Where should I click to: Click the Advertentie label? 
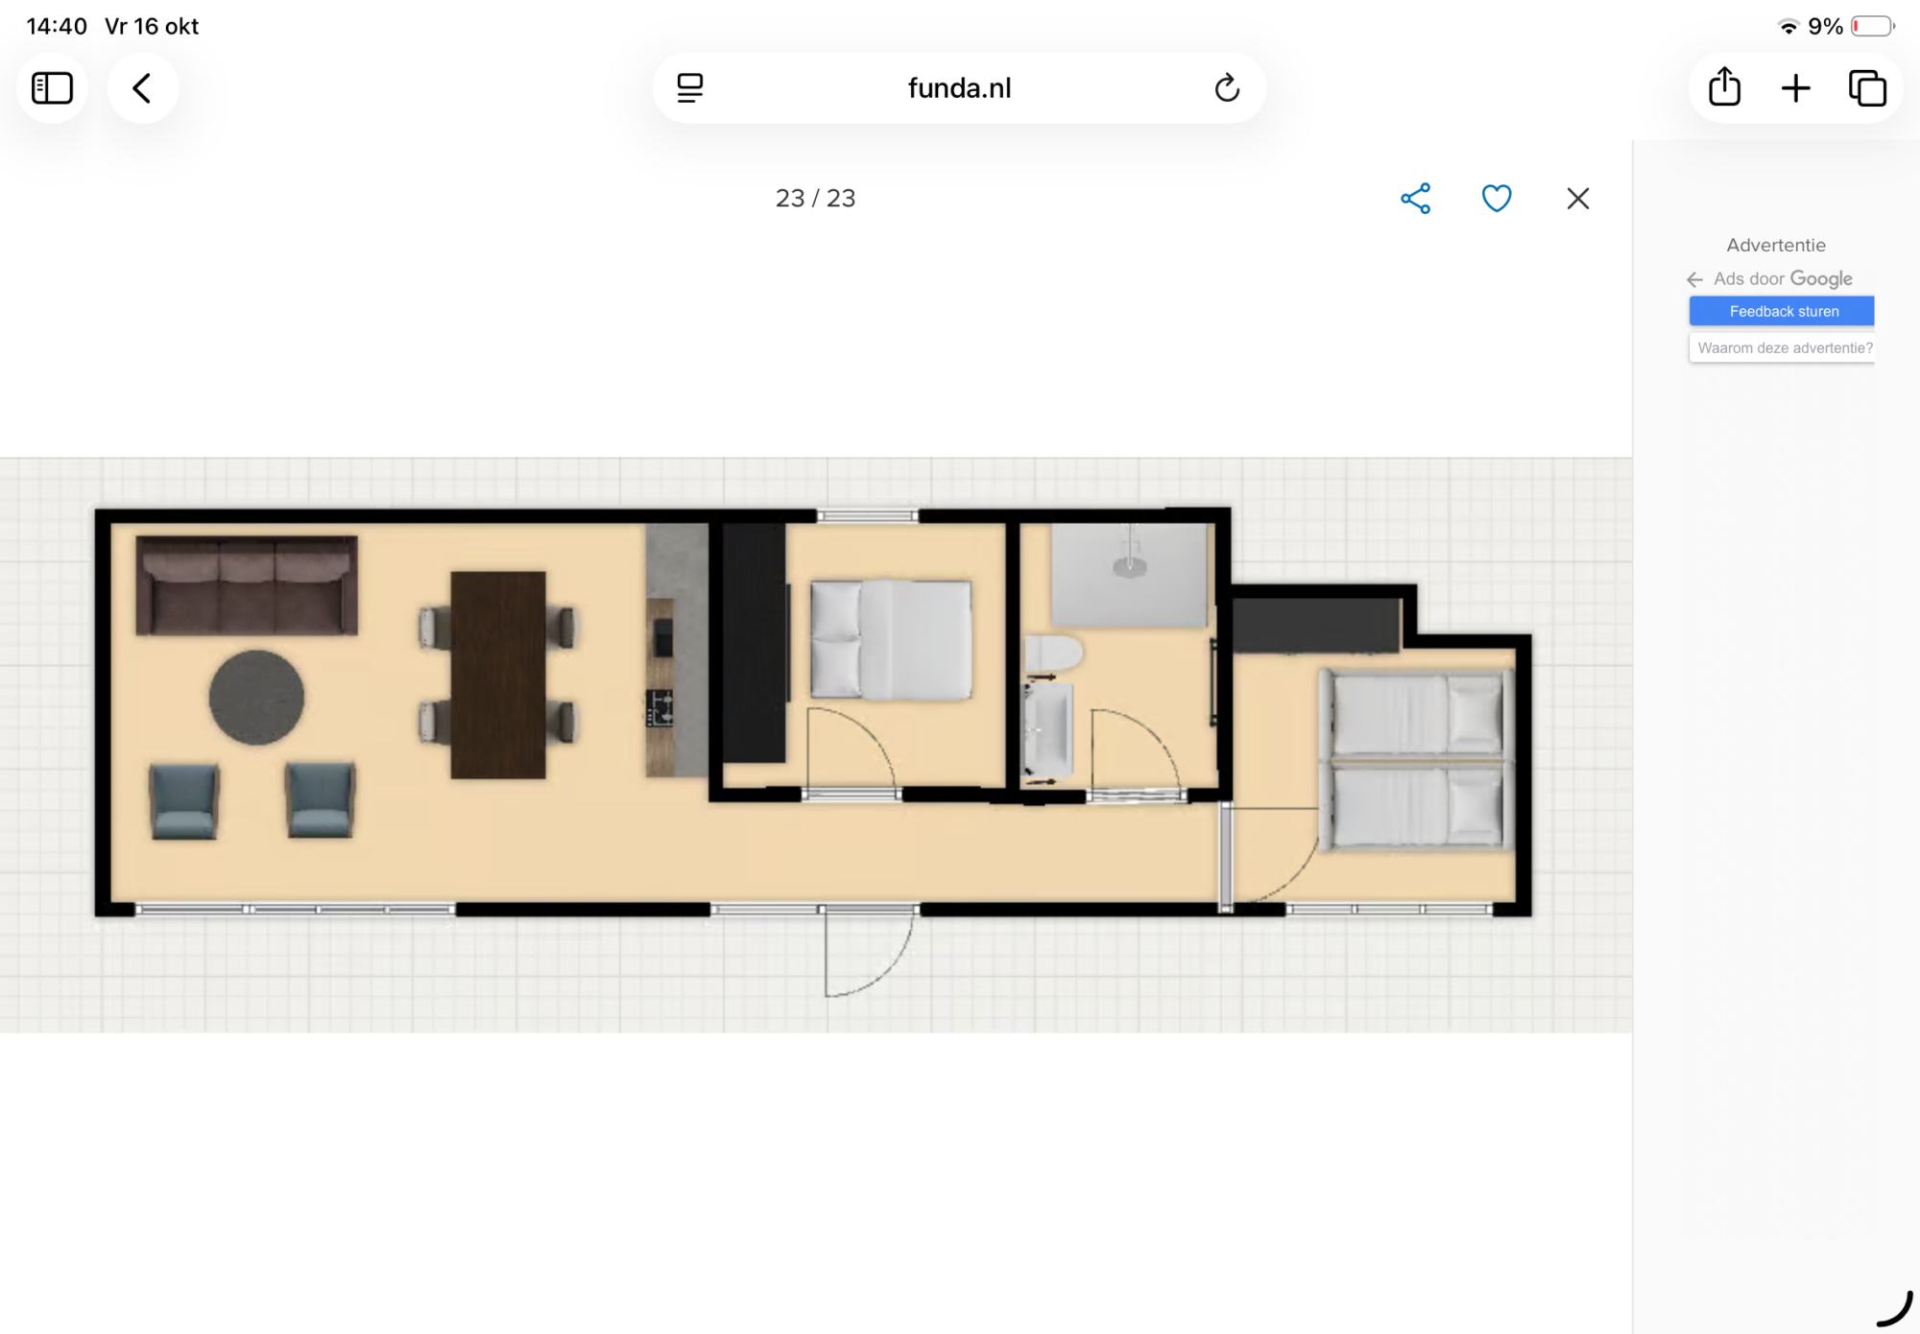coord(1776,245)
